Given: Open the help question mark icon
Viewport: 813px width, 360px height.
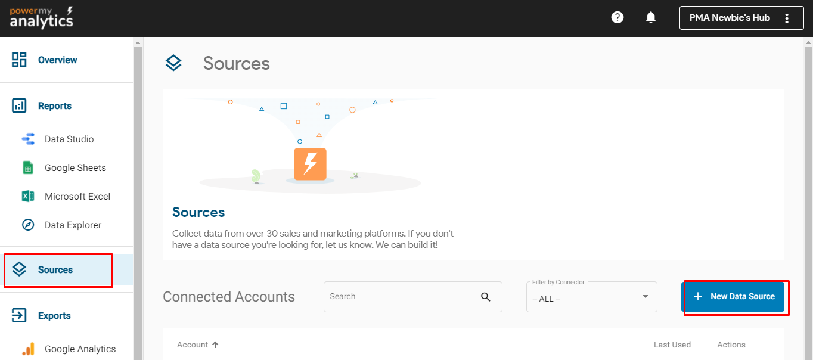Looking at the screenshot, I should tap(617, 17).
